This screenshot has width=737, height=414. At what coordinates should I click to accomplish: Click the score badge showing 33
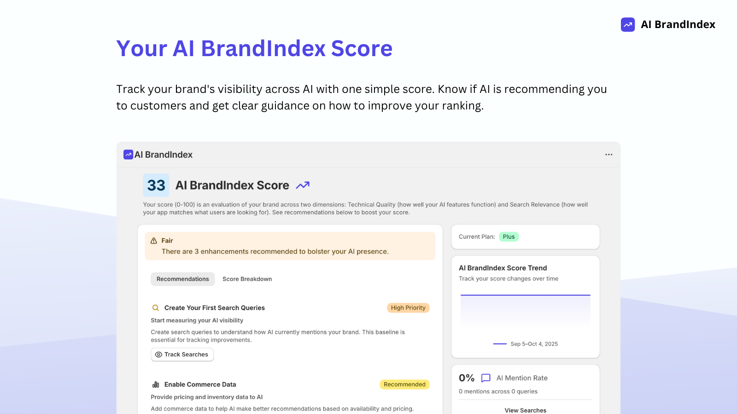pos(156,185)
